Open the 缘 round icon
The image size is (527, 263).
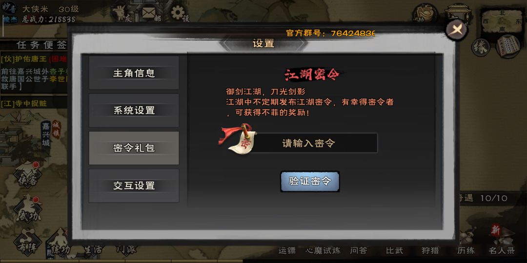pyautogui.click(x=481, y=48)
